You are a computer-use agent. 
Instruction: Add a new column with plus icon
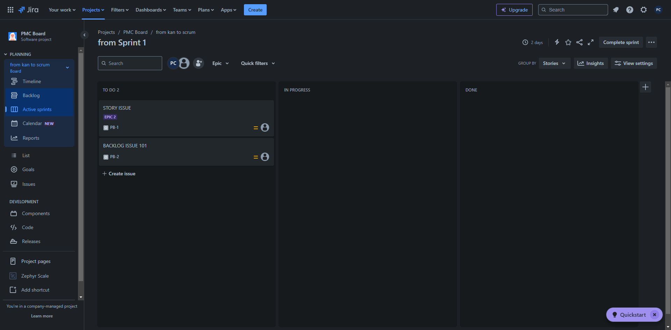point(645,87)
